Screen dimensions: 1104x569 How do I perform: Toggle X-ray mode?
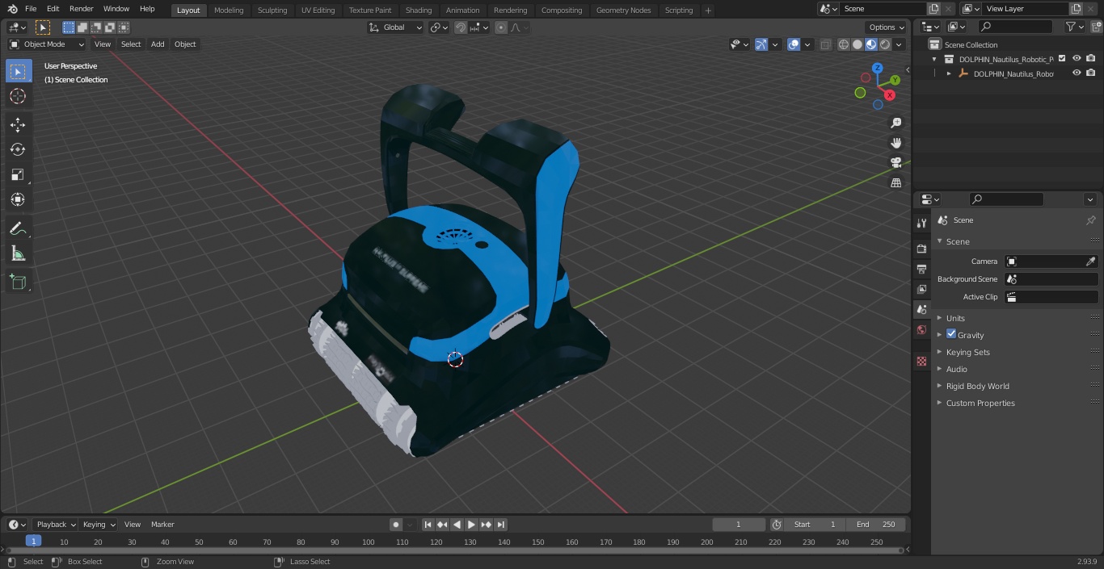point(825,44)
